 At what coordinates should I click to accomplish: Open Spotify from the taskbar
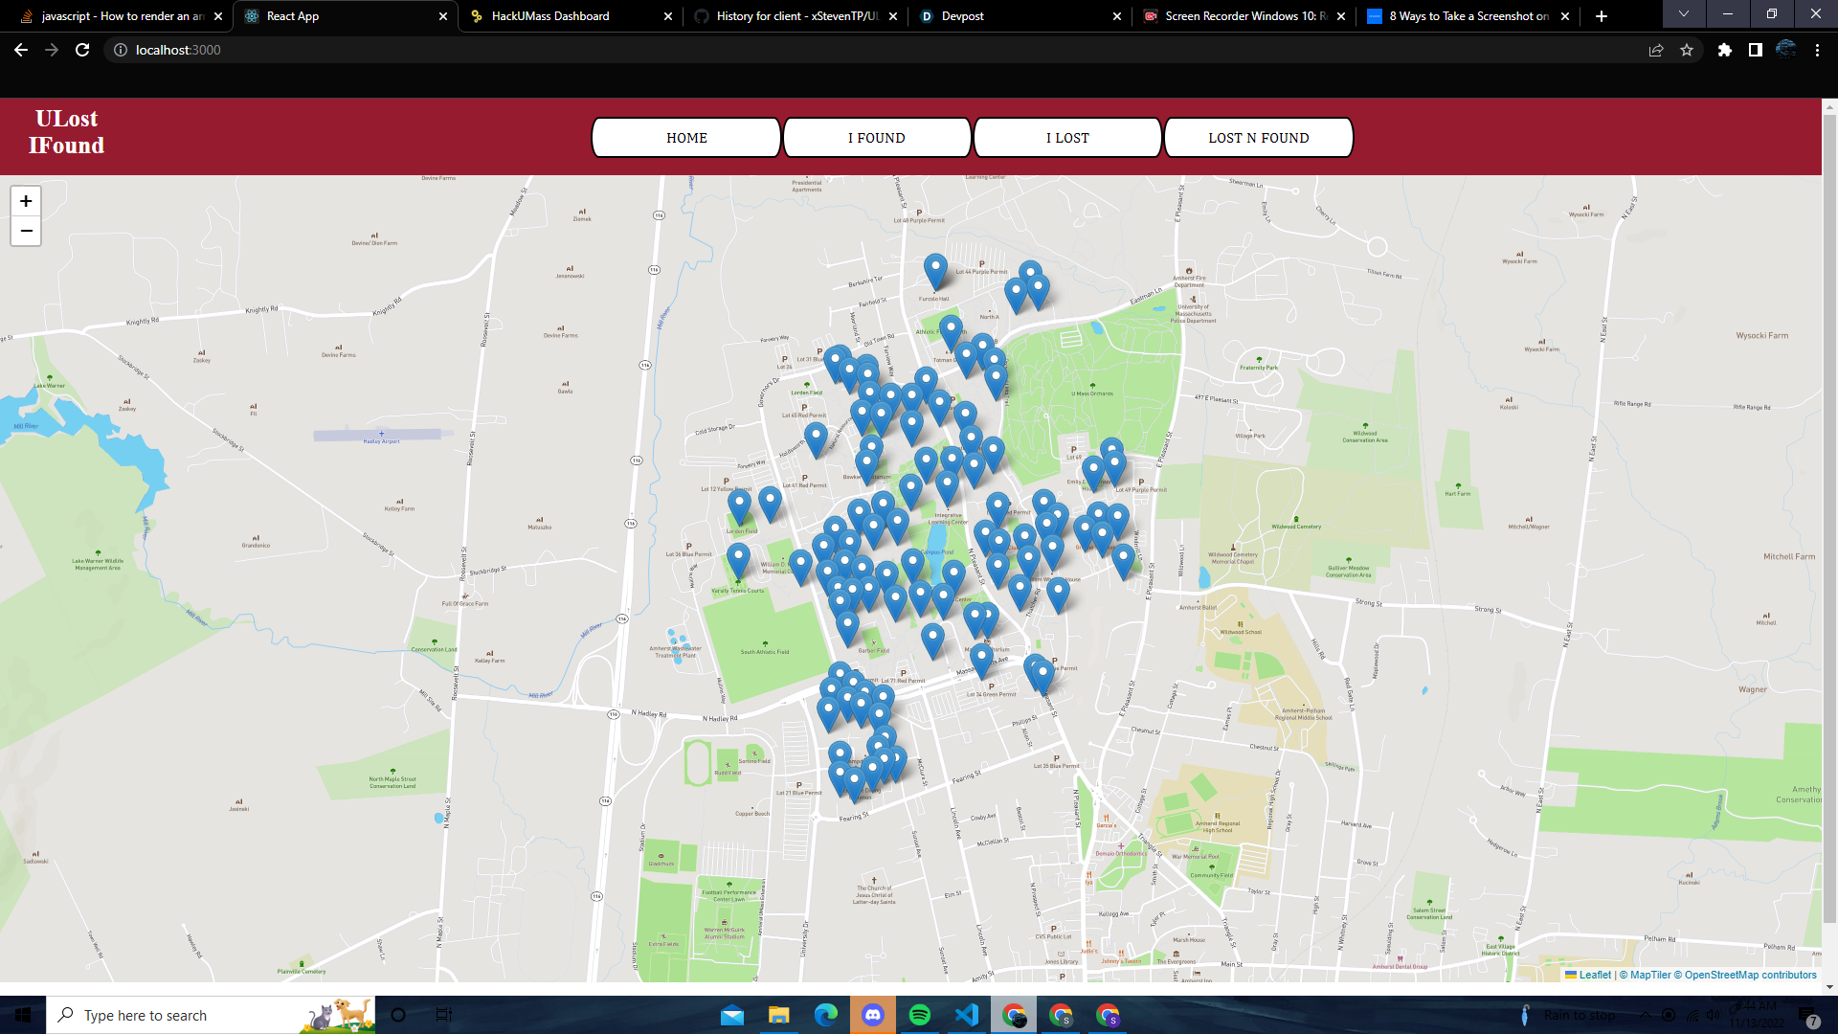pyautogui.click(x=919, y=1015)
